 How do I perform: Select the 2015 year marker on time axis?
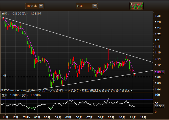27,117
